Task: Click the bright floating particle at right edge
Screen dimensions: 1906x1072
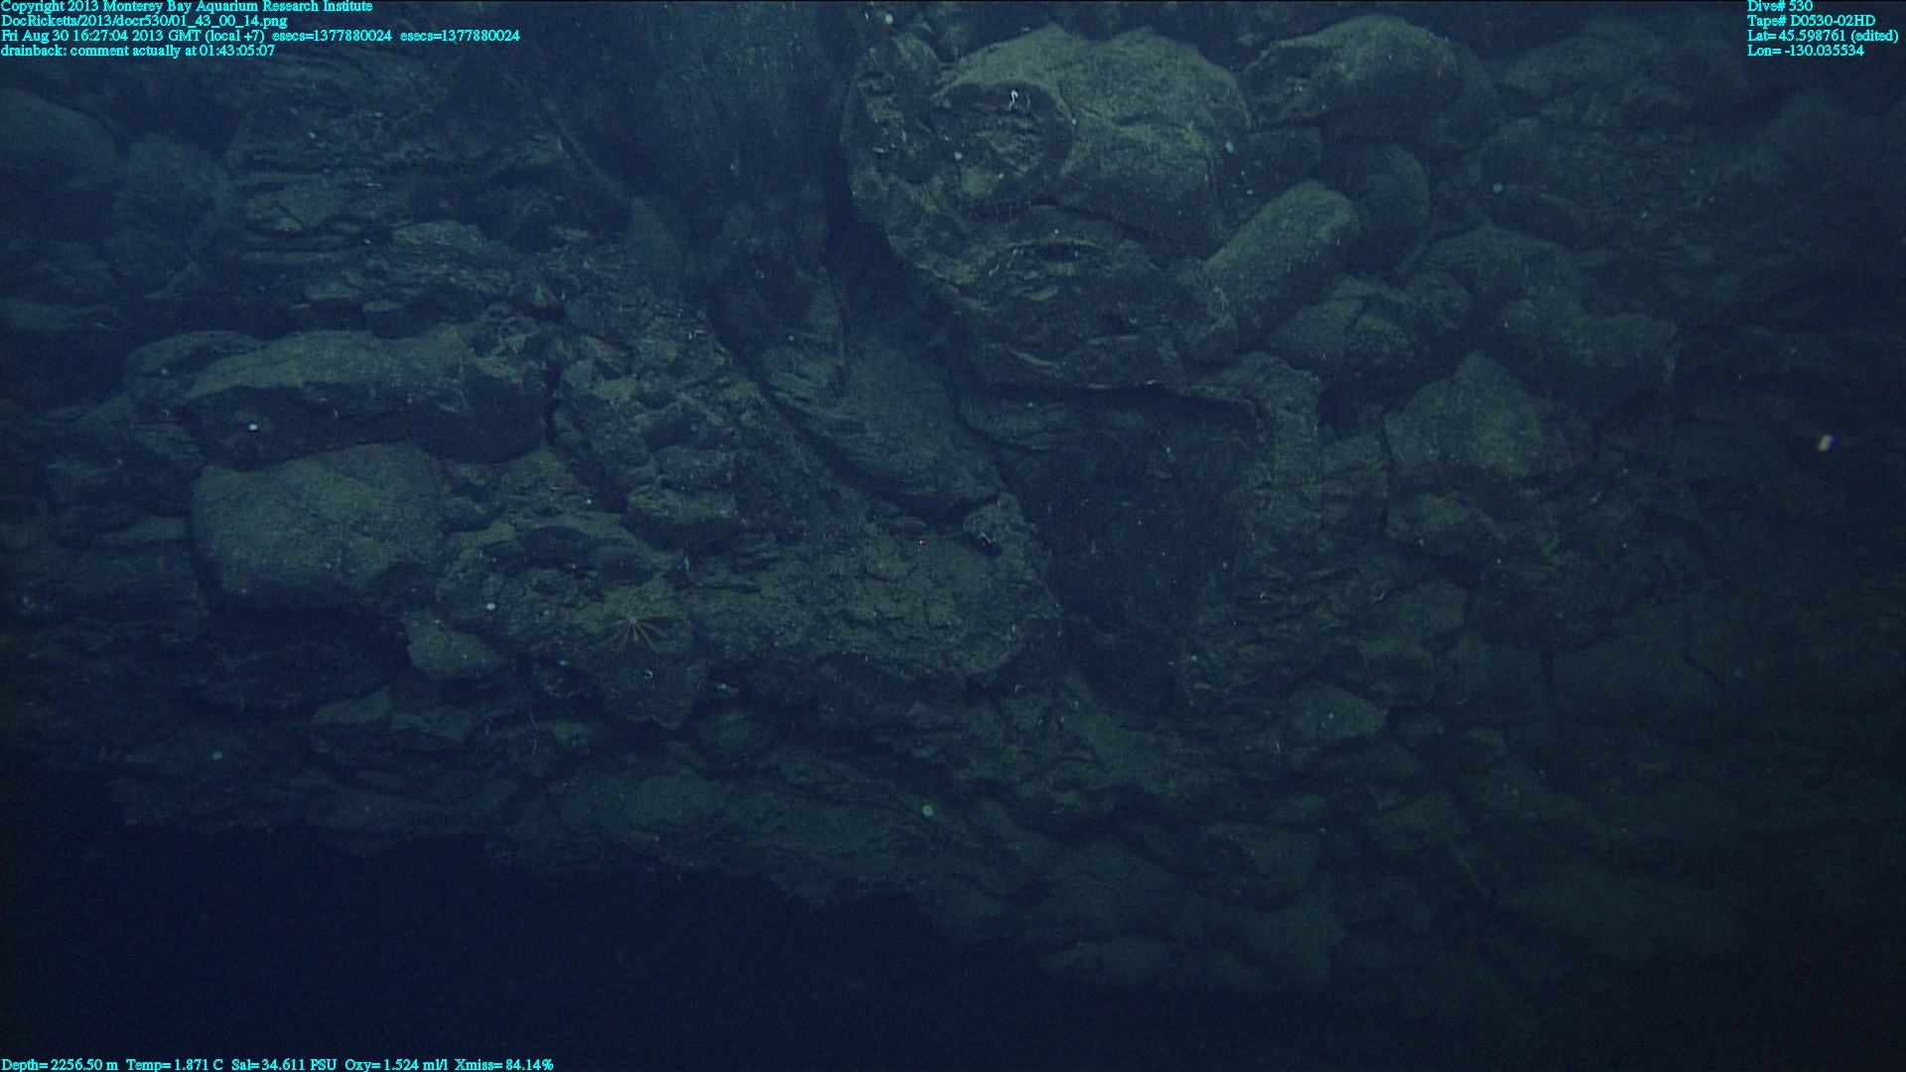Action: click(1825, 443)
